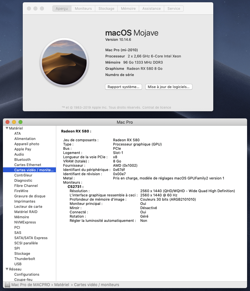Select Coupe-feu under Réseau
The width and height of the screenshot is (250, 291).
[x=23, y=279]
